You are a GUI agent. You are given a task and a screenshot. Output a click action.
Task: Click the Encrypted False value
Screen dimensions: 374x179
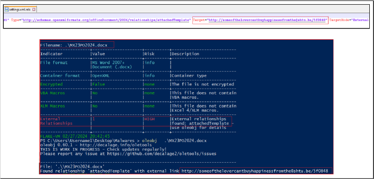[x=98, y=84]
